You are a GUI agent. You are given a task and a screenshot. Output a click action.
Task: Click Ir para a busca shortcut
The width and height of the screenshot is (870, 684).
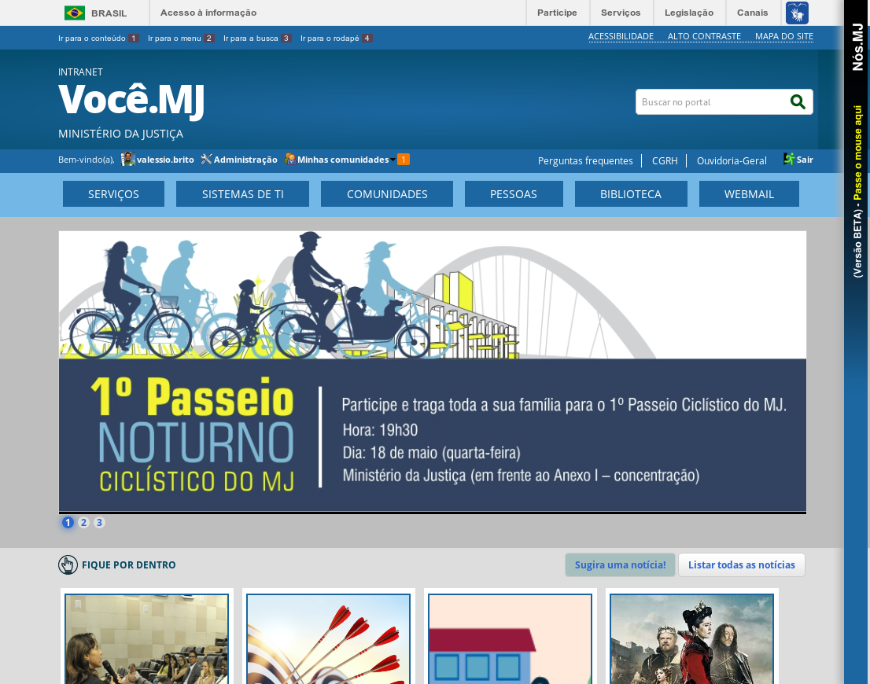(257, 39)
